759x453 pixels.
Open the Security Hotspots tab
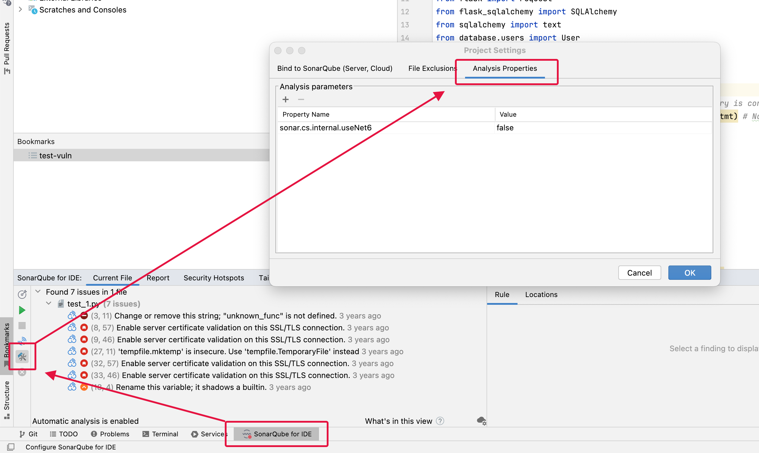pyautogui.click(x=214, y=278)
